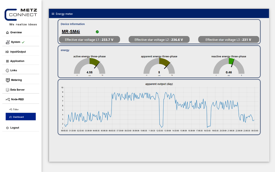
Task: Click the MR-SM4i device link
Action: (x=71, y=32)
